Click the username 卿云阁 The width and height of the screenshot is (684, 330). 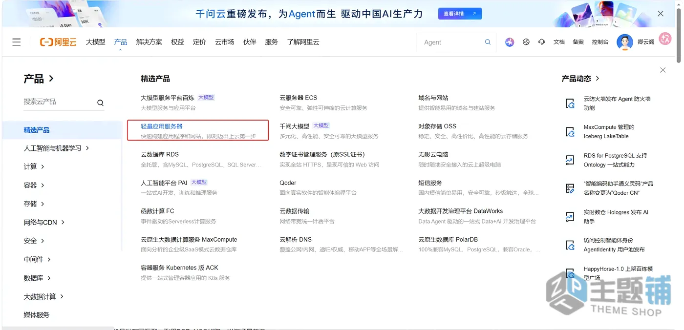tap(646, 42)
